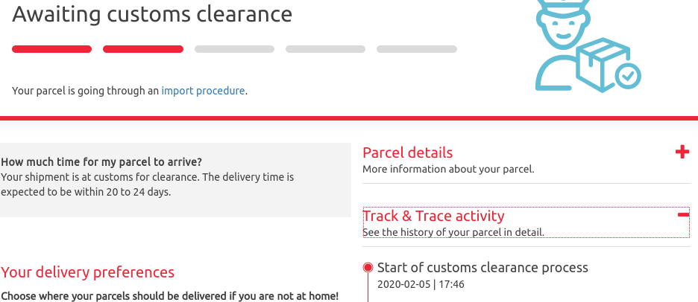Viewport: 698px width, 302px height.
Task: Click the How much time for my parcel question
Action: point(101,161)
